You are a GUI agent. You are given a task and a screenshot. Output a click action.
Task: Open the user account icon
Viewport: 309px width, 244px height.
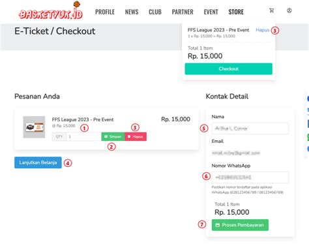[289, 10]
